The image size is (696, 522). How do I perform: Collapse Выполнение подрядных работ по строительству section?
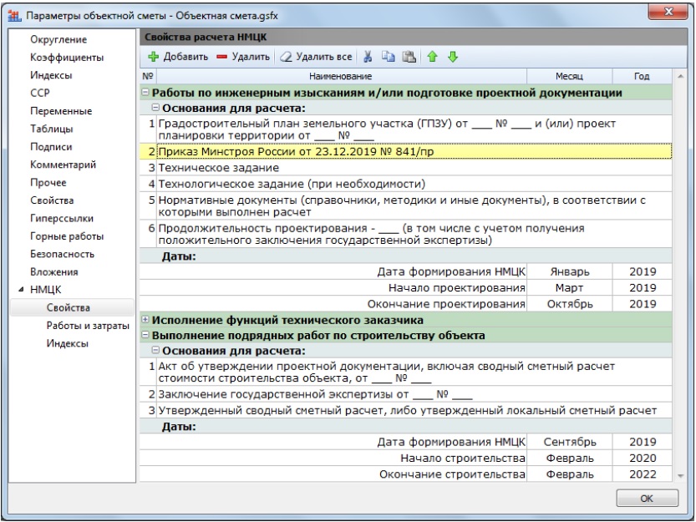[145, 335]
